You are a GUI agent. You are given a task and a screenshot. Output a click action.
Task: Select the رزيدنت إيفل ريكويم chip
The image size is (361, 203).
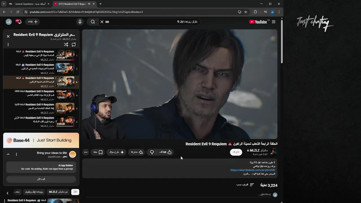pyautogui.click(x=34, y=192)
